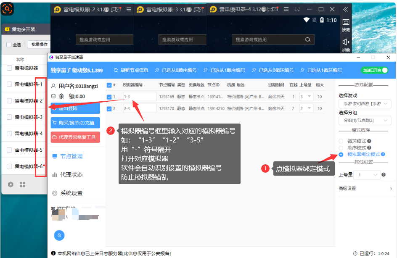Click search field in 雷电模拟器-2 window

pos(105,39)
